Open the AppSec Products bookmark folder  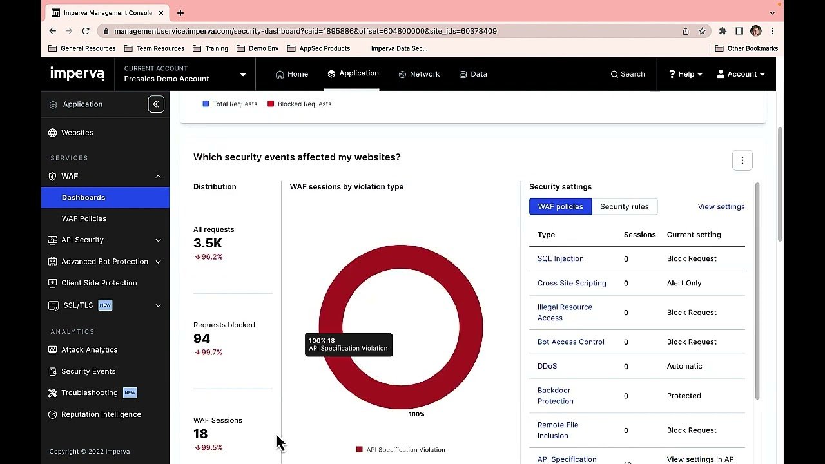pos(318,48)
